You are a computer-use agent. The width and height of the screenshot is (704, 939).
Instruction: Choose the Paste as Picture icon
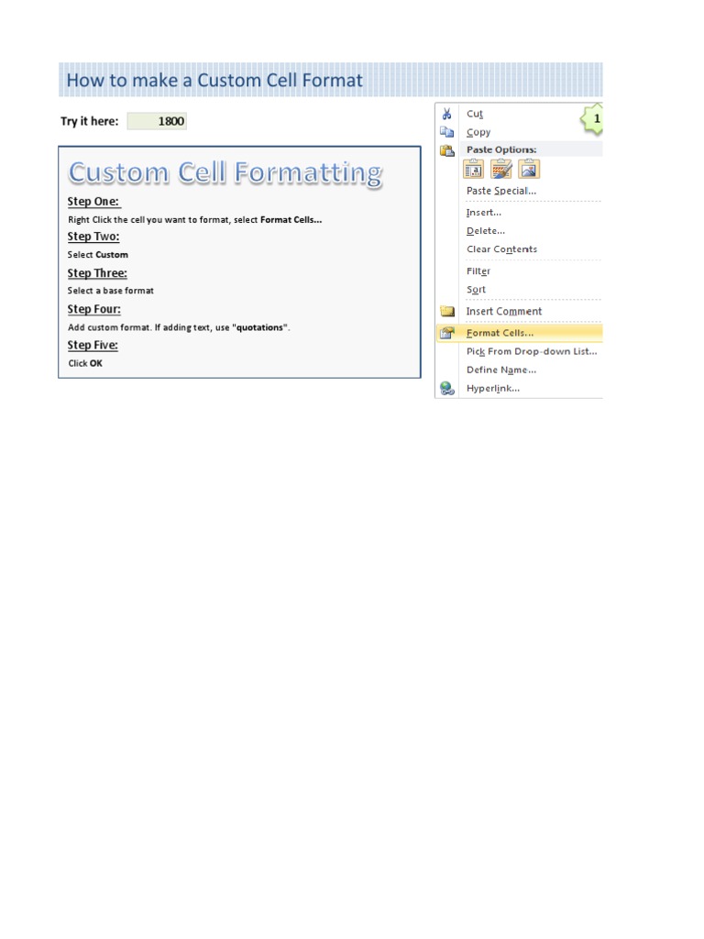tap(529, 170)
